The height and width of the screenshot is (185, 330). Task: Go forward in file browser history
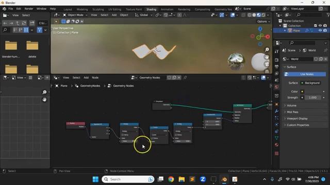(x=11, y=23)
